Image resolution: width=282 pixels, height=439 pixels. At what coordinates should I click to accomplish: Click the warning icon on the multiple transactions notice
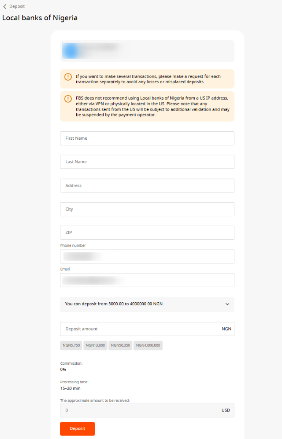pyautogui.click(x=68, y=77)
